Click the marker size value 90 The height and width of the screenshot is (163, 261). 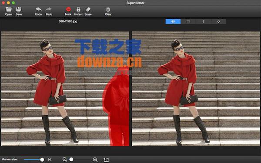pos(50,160)
